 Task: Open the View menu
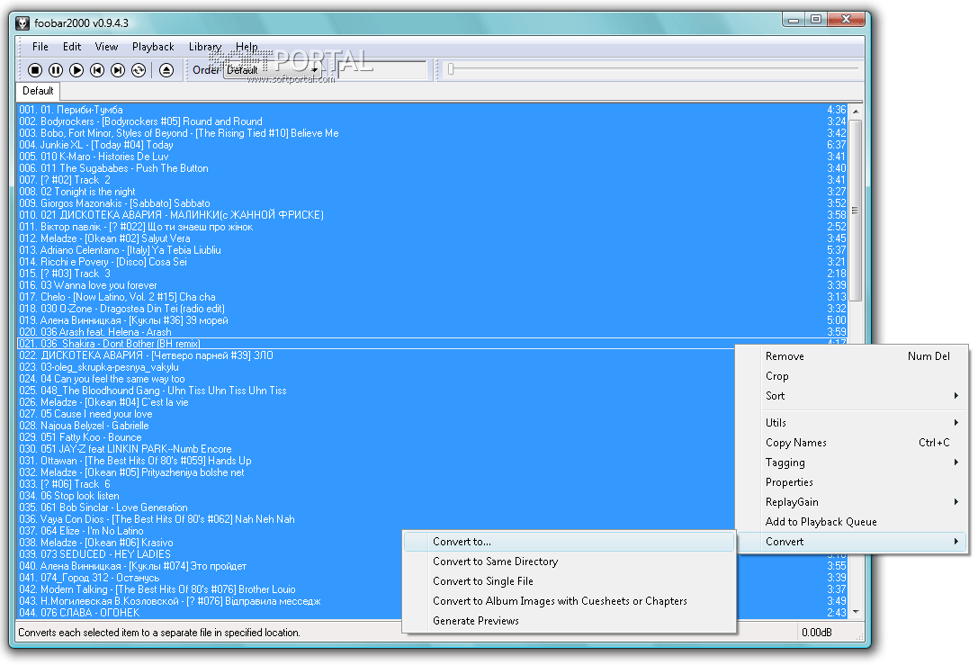(106, 47)
